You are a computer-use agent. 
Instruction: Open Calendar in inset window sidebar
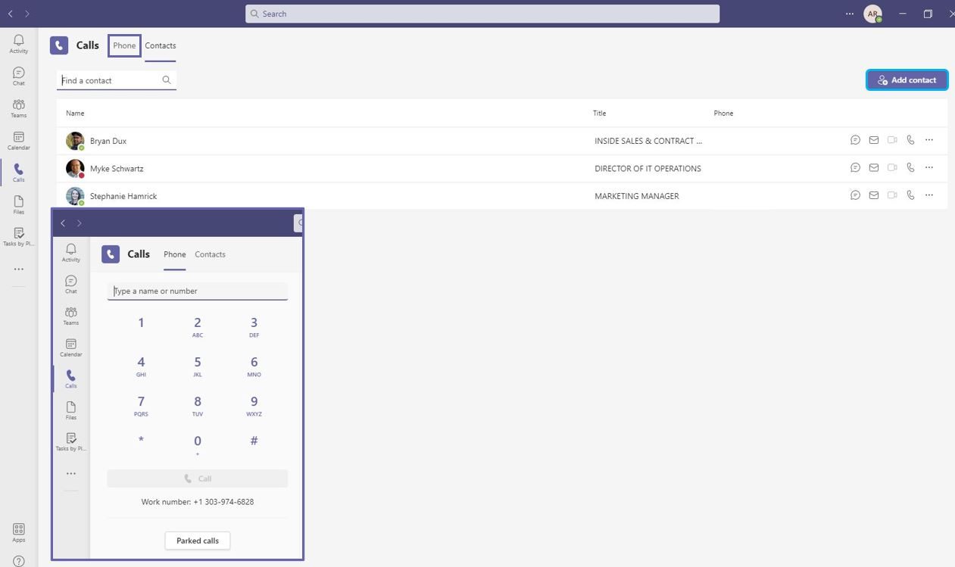point(71,347)
